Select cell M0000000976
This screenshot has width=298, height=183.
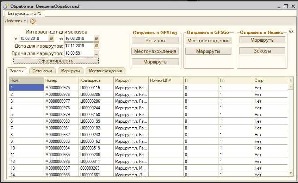[61, 94]
